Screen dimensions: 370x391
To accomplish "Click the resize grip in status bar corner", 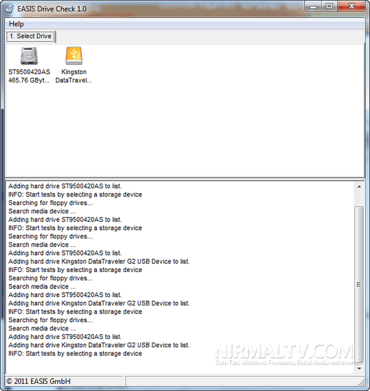I will click(x=361, y=382).
